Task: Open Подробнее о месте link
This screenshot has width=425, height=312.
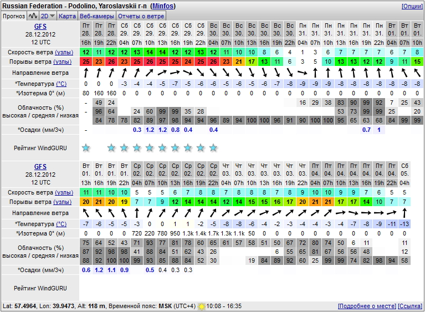Action: coord(366,306)
